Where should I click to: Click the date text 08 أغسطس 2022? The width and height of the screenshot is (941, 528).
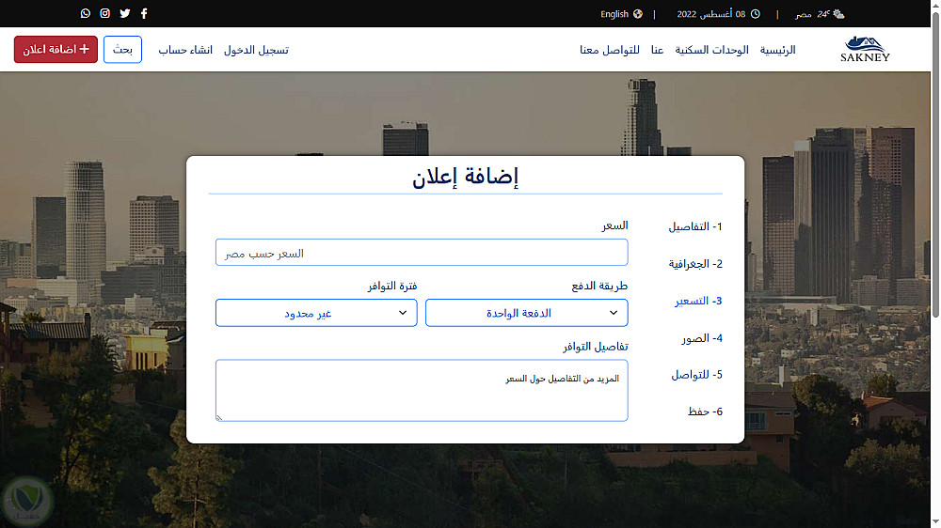711,14
